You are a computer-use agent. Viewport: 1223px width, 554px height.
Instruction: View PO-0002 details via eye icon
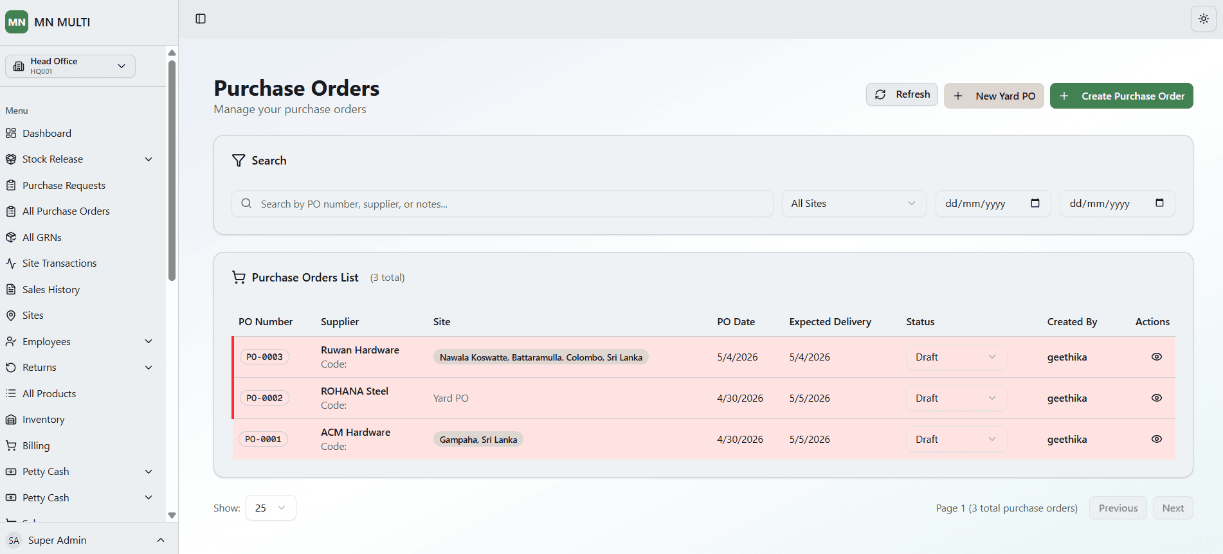pyautogui.click(x=1157, y=398)
